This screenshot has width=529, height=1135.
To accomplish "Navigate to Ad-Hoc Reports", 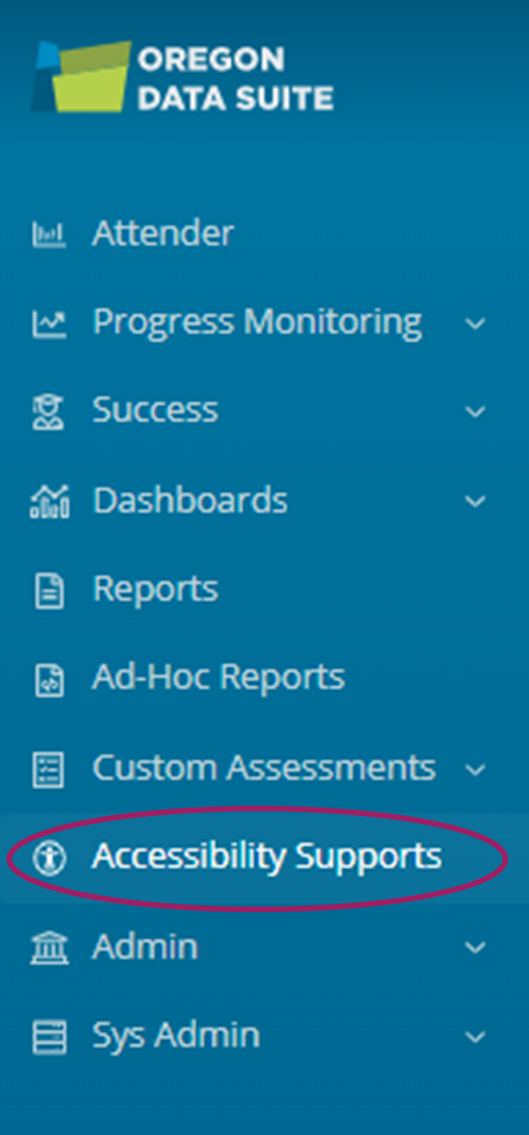I will tap(218, 677).
